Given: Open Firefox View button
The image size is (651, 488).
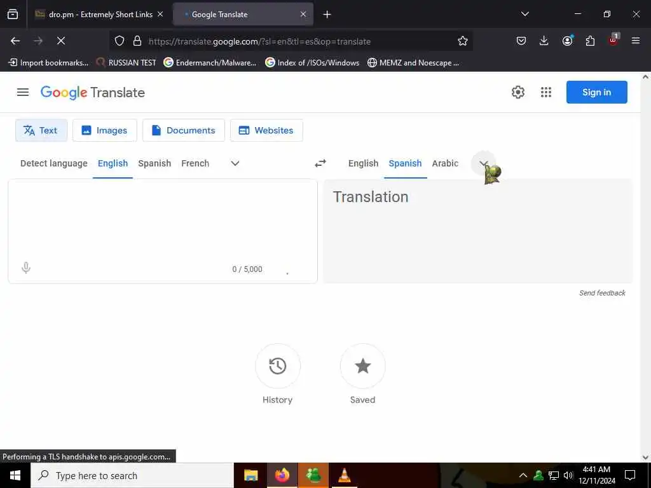Looking at the screenshot, I should click(13, 15).
